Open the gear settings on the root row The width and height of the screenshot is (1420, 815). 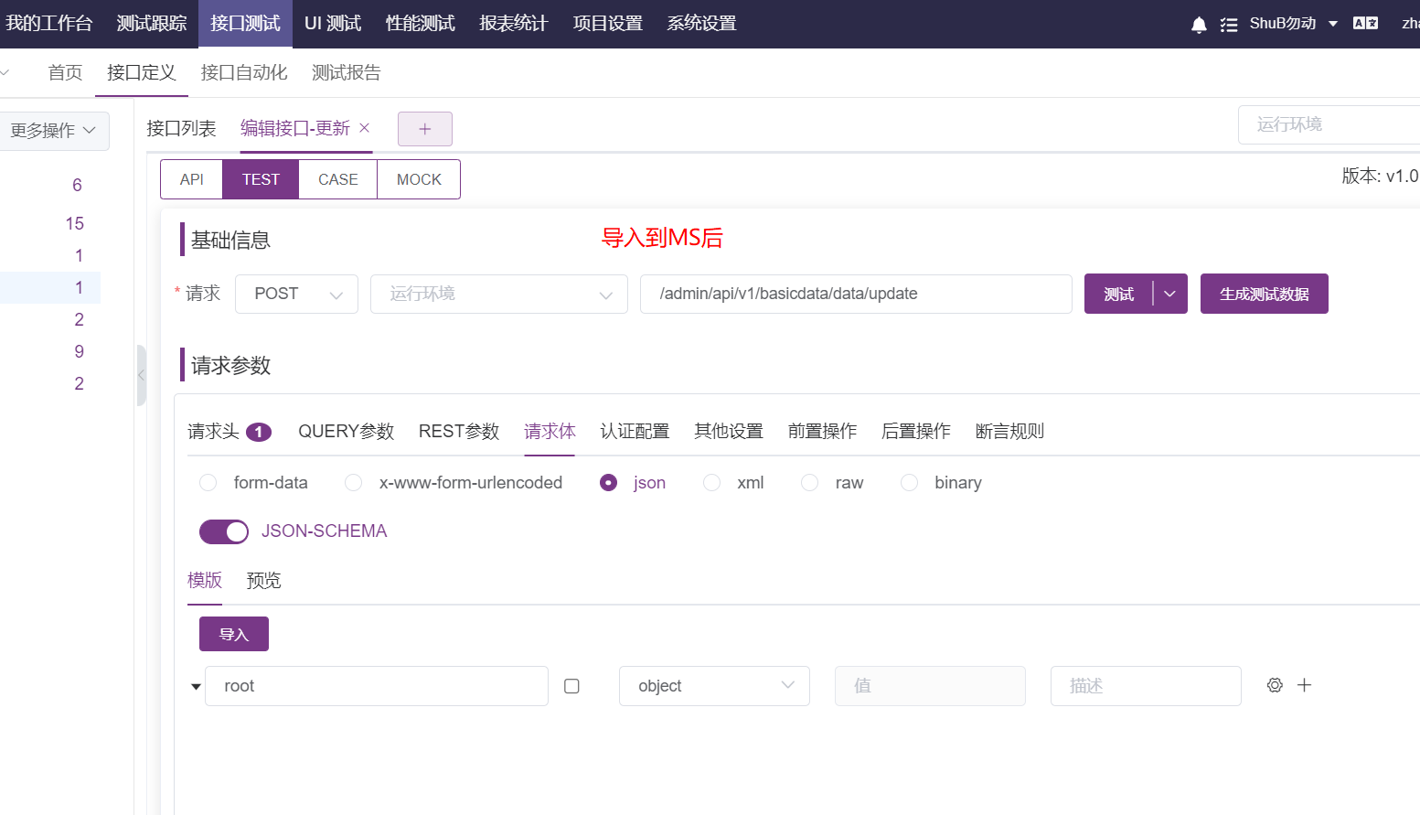tap(1275, 684)
